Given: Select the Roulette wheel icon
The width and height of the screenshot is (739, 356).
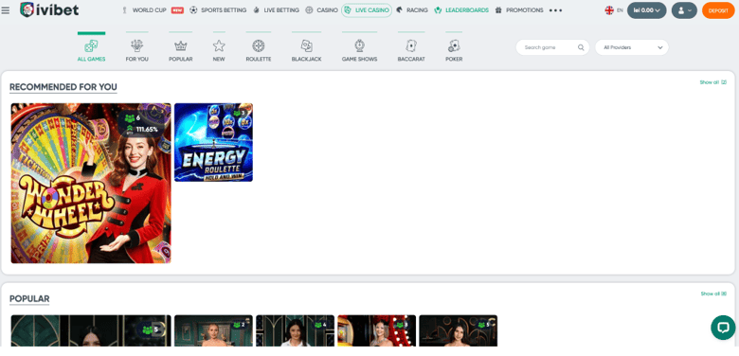Looking at the screenshot, I should [x=259, y=45].
